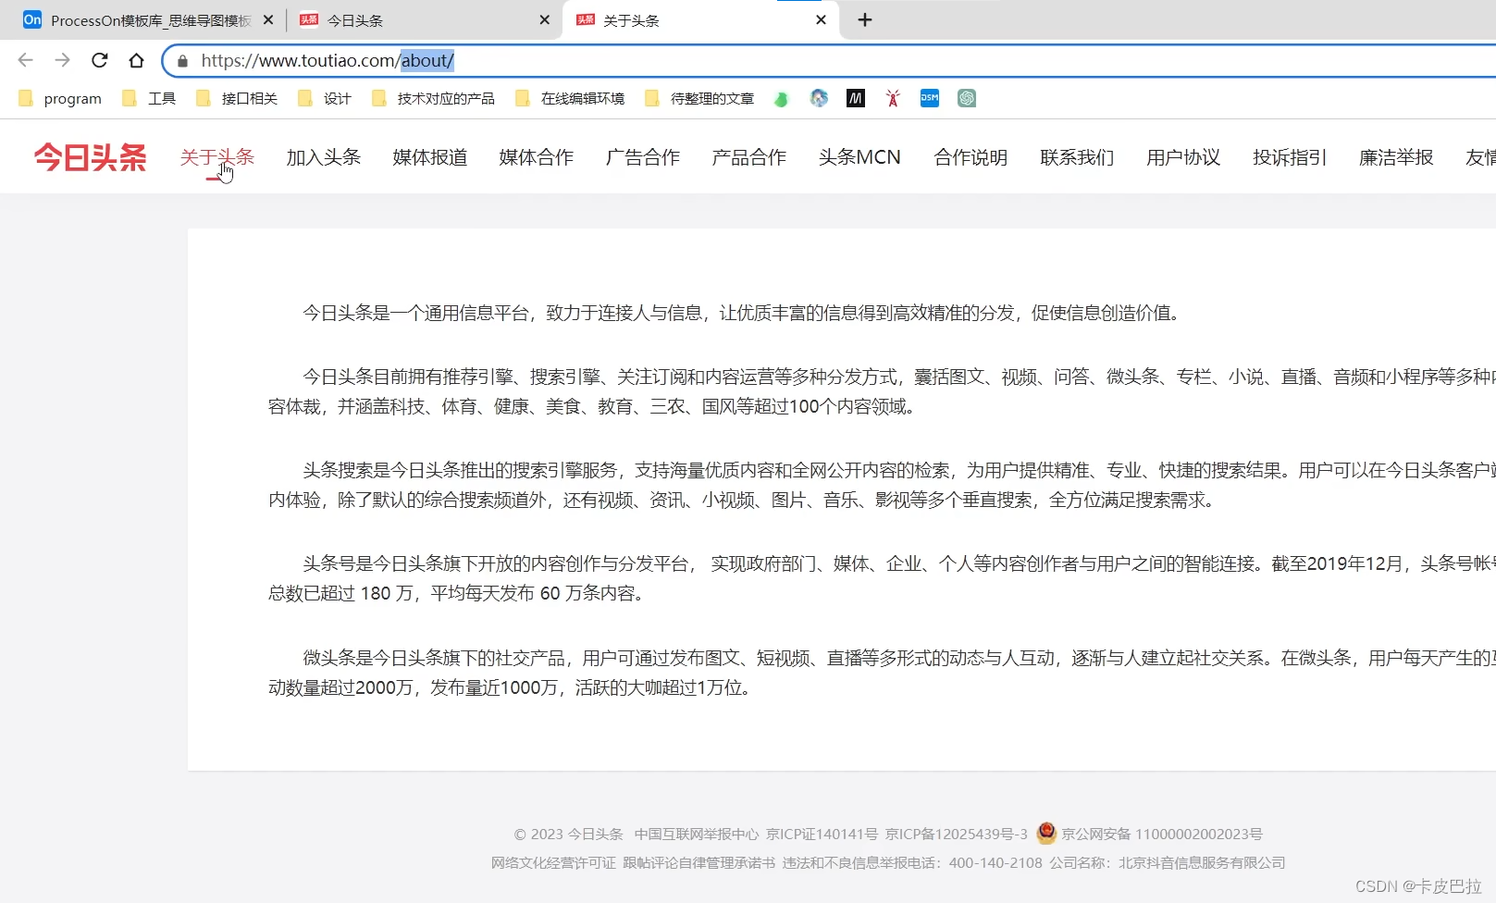
Task: Open the green leaf bookmark icon
Action: coord(781,98)
